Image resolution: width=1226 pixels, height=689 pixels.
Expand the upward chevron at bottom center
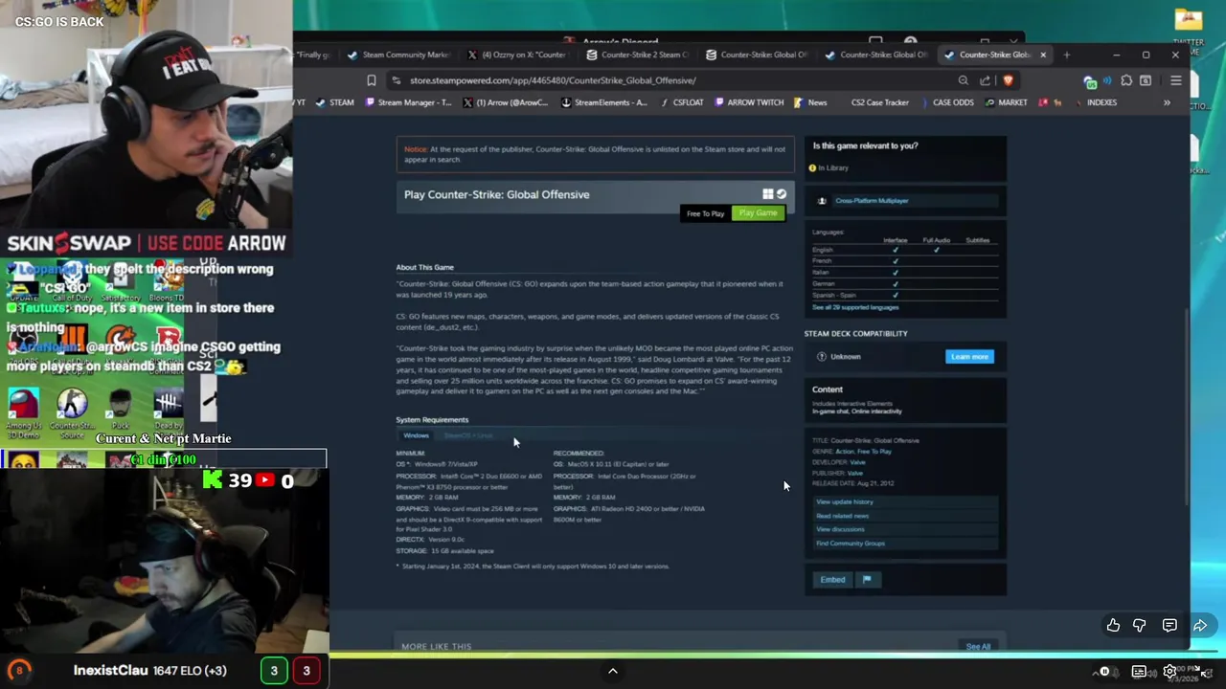tap(613, 671)
